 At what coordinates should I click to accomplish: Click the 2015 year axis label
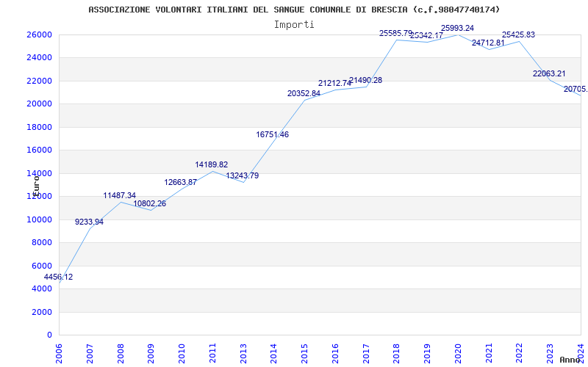point(304,354)
